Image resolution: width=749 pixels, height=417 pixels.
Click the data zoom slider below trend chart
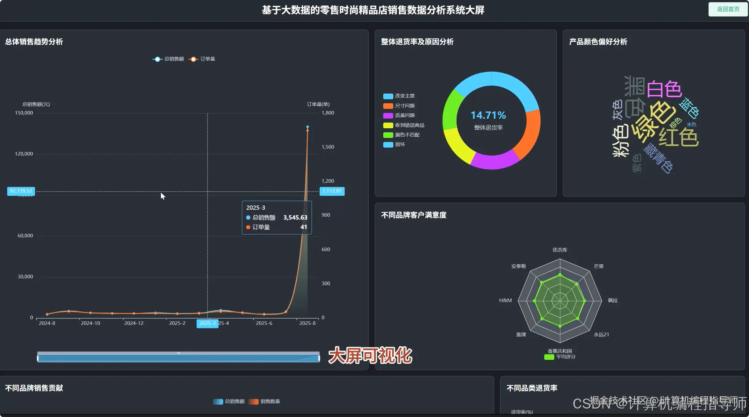[178, 357]
